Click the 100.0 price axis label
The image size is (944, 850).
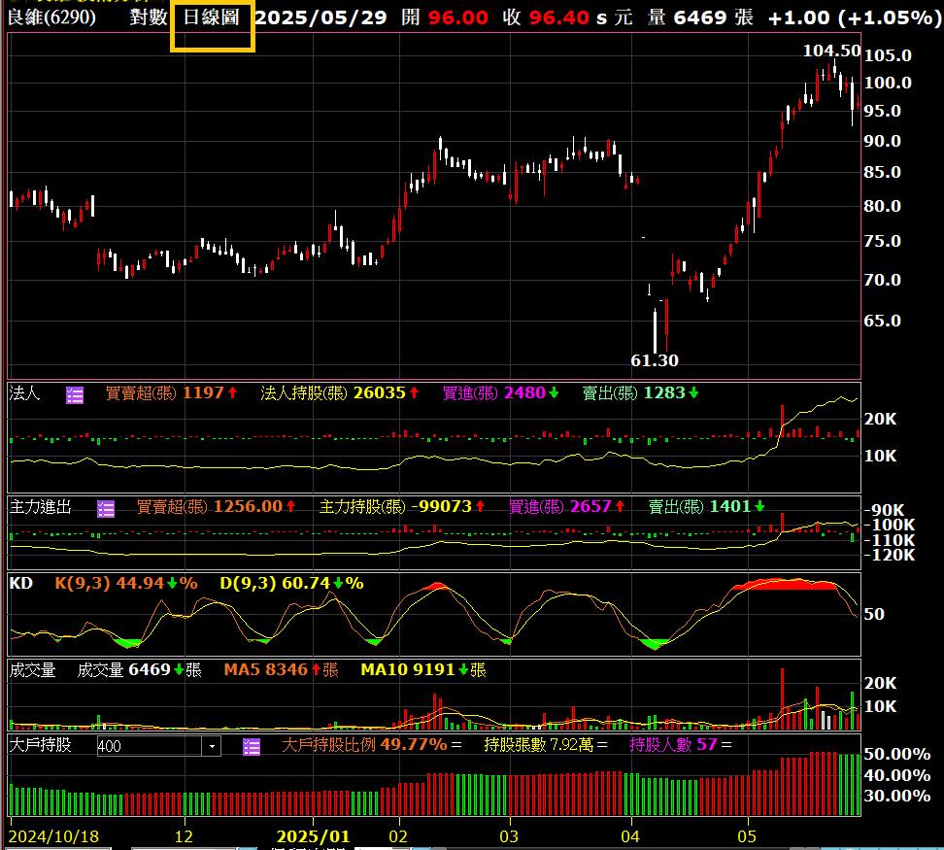888,84
